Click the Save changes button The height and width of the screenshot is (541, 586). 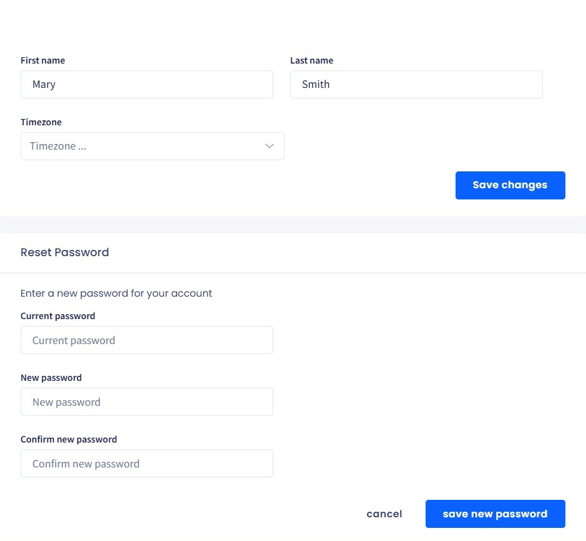[510, 185]
